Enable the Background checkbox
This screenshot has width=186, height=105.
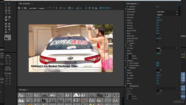[x=128, y=86]
